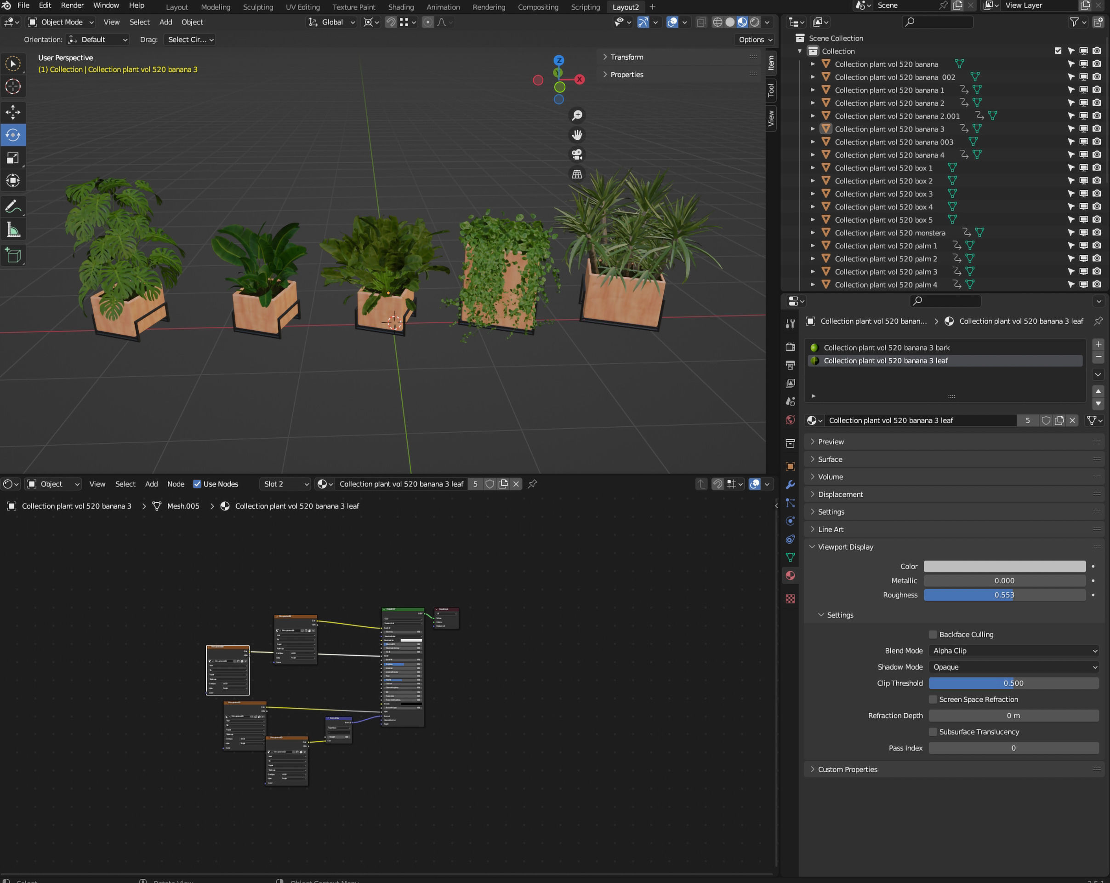This screenshot has width=1110, height=883.
Task: Open node editor Node menu
Action: coord(176,484)
